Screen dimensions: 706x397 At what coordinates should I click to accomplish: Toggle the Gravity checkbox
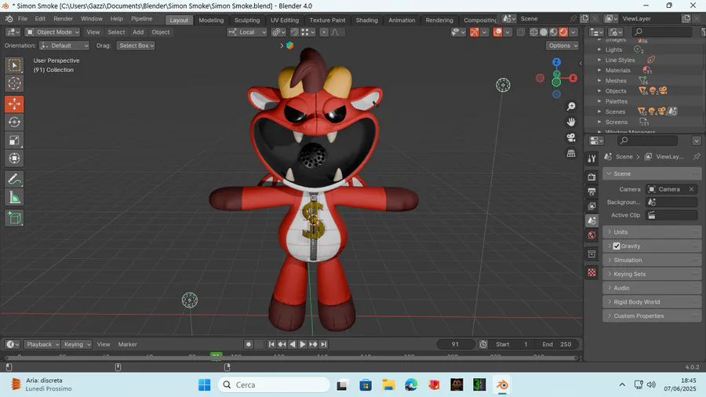click(x=617, y=246)
